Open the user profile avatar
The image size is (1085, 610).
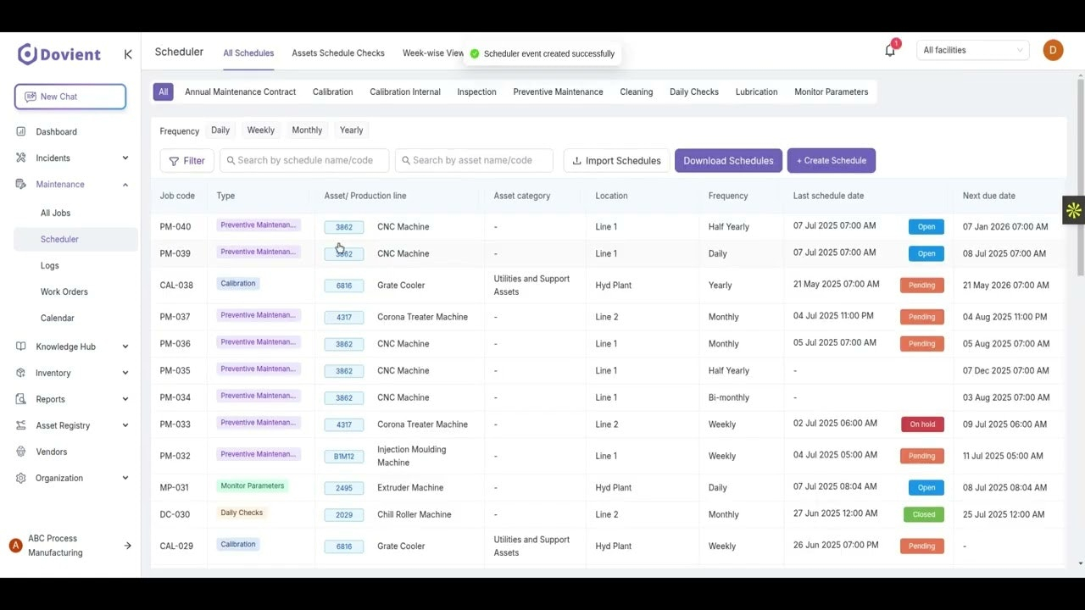tap(1053, 50)
